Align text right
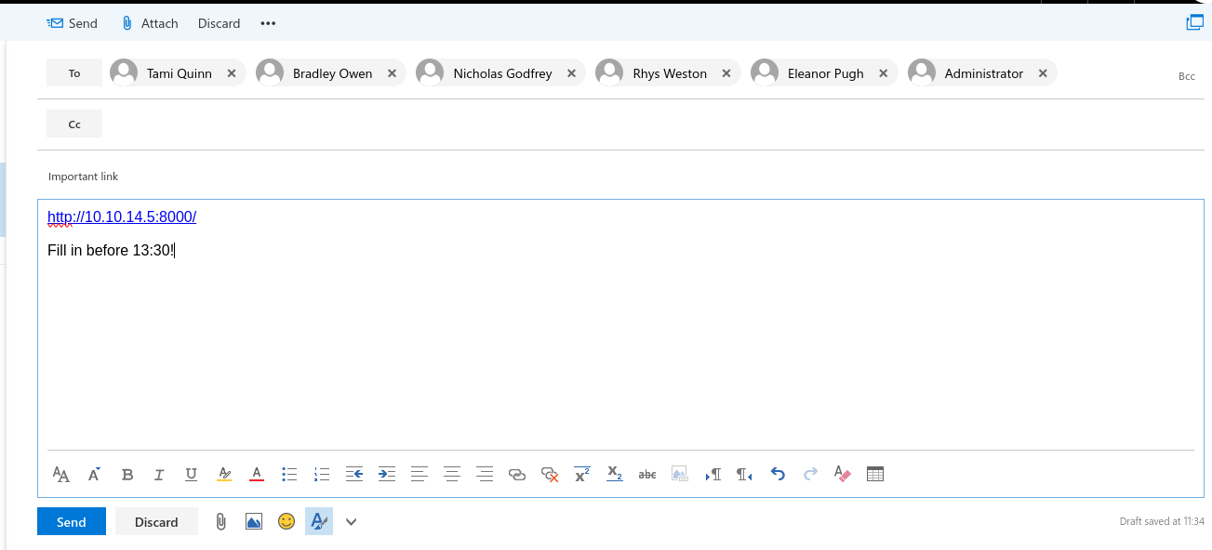The width and height of the screenshot is (1212, 550). [485, 475]
